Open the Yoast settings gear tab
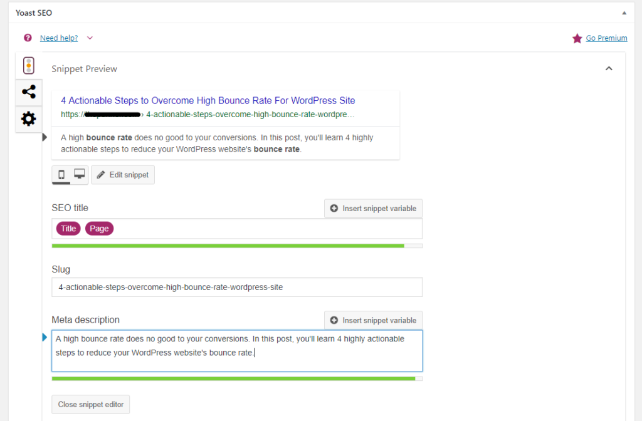642x421 pixels. 28,118
